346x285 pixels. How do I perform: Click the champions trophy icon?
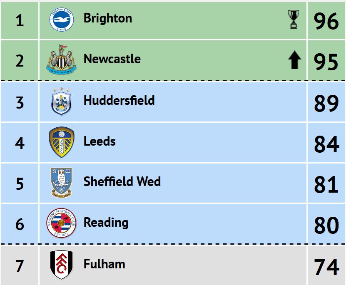click(294, 19)
